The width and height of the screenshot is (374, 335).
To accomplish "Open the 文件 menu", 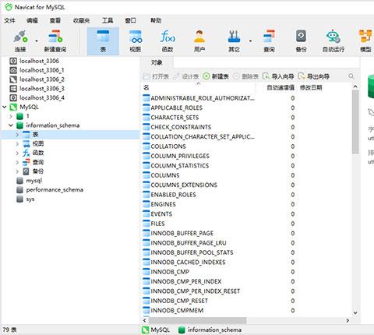I will [9, 20].
